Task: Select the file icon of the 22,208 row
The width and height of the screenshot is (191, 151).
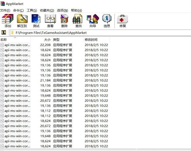Action: coord(2,45)
